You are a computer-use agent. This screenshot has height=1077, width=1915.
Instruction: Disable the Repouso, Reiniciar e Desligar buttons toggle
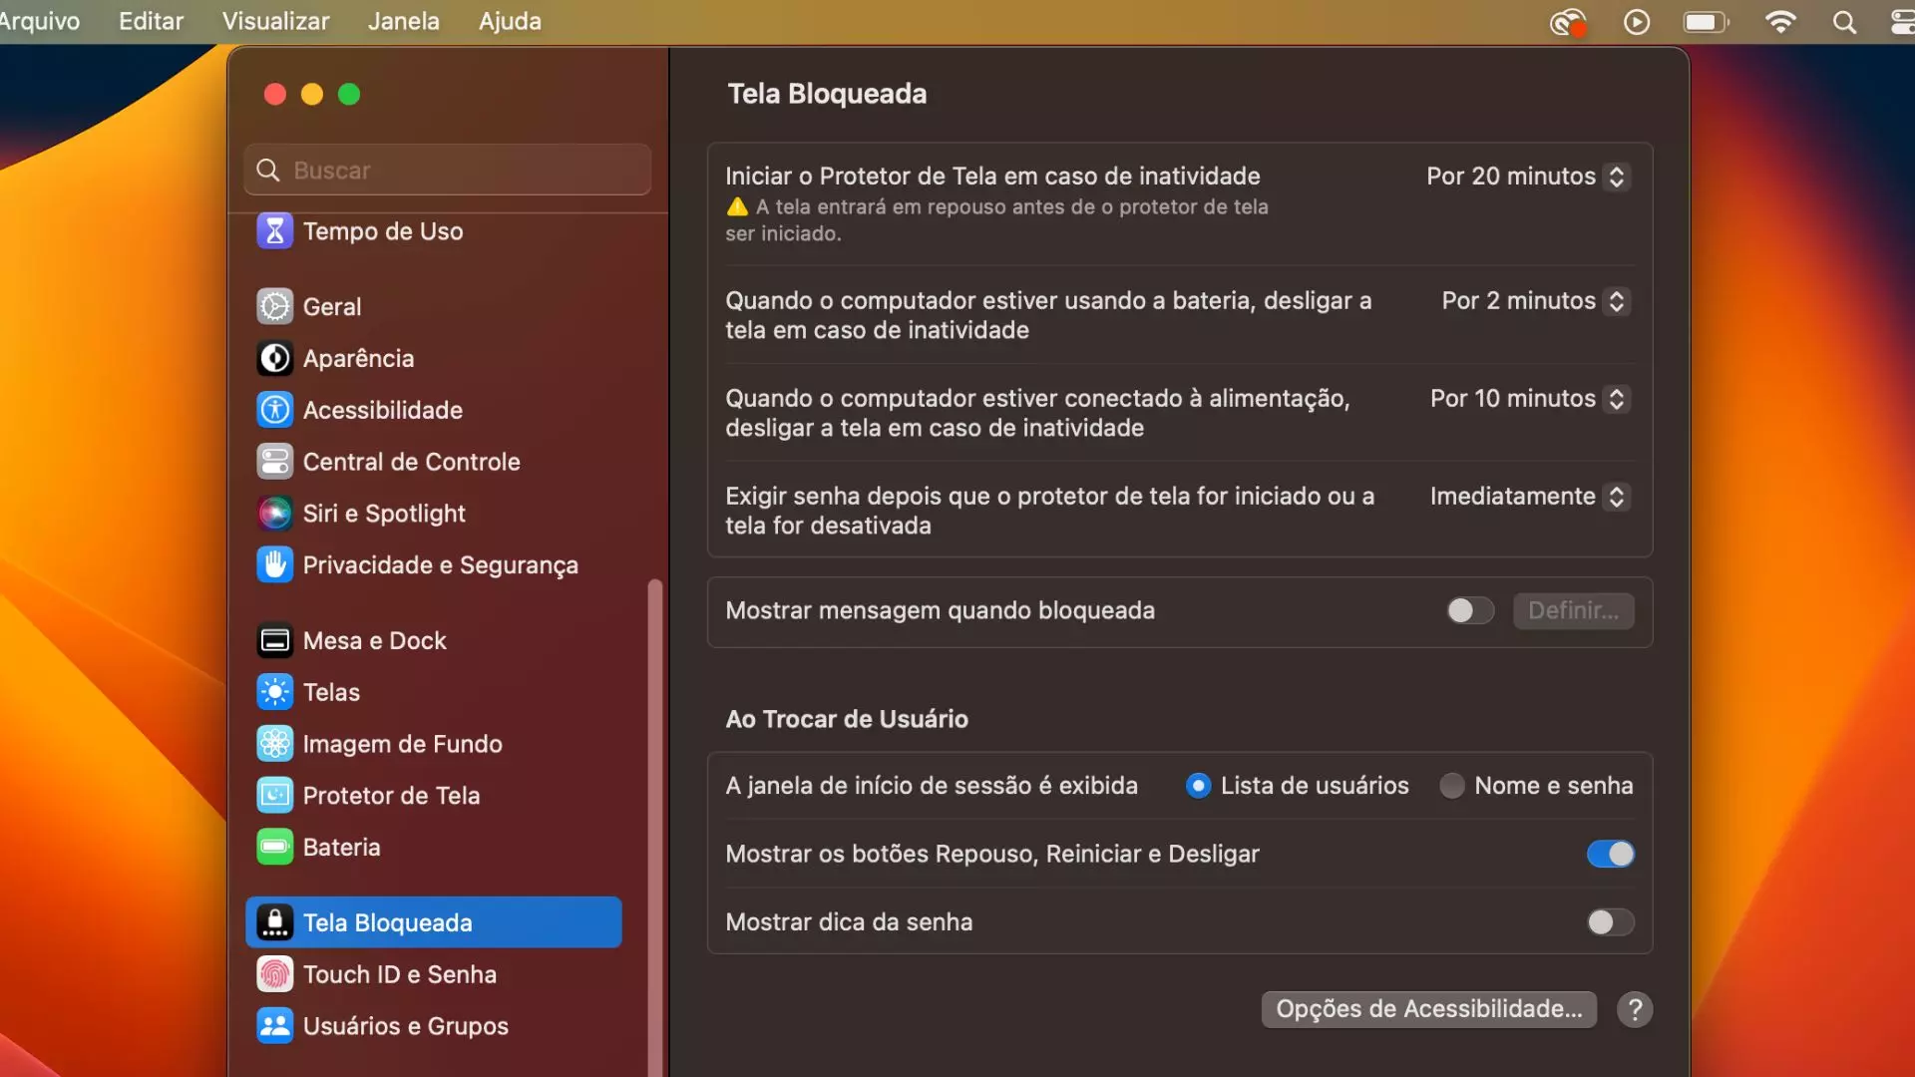1609,854
